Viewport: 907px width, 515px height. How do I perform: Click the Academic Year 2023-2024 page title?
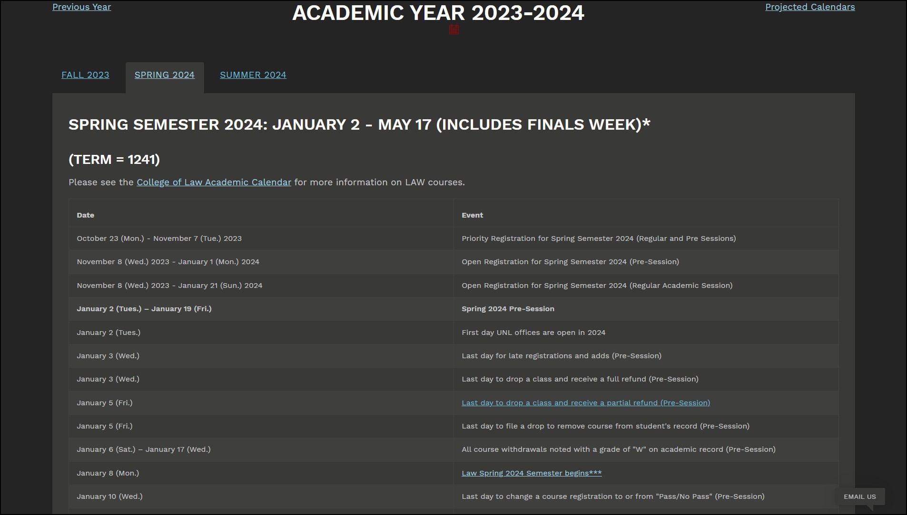438,13
